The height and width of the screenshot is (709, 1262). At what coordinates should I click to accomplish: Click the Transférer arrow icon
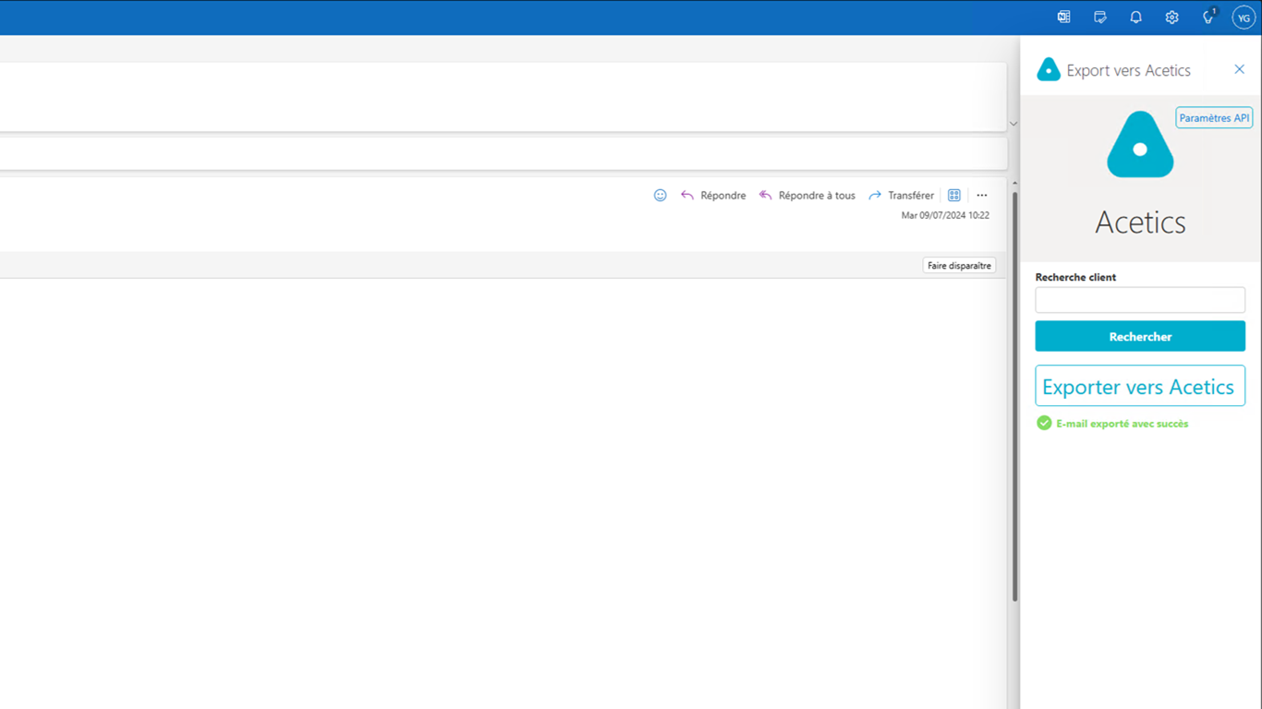[875, 196]
